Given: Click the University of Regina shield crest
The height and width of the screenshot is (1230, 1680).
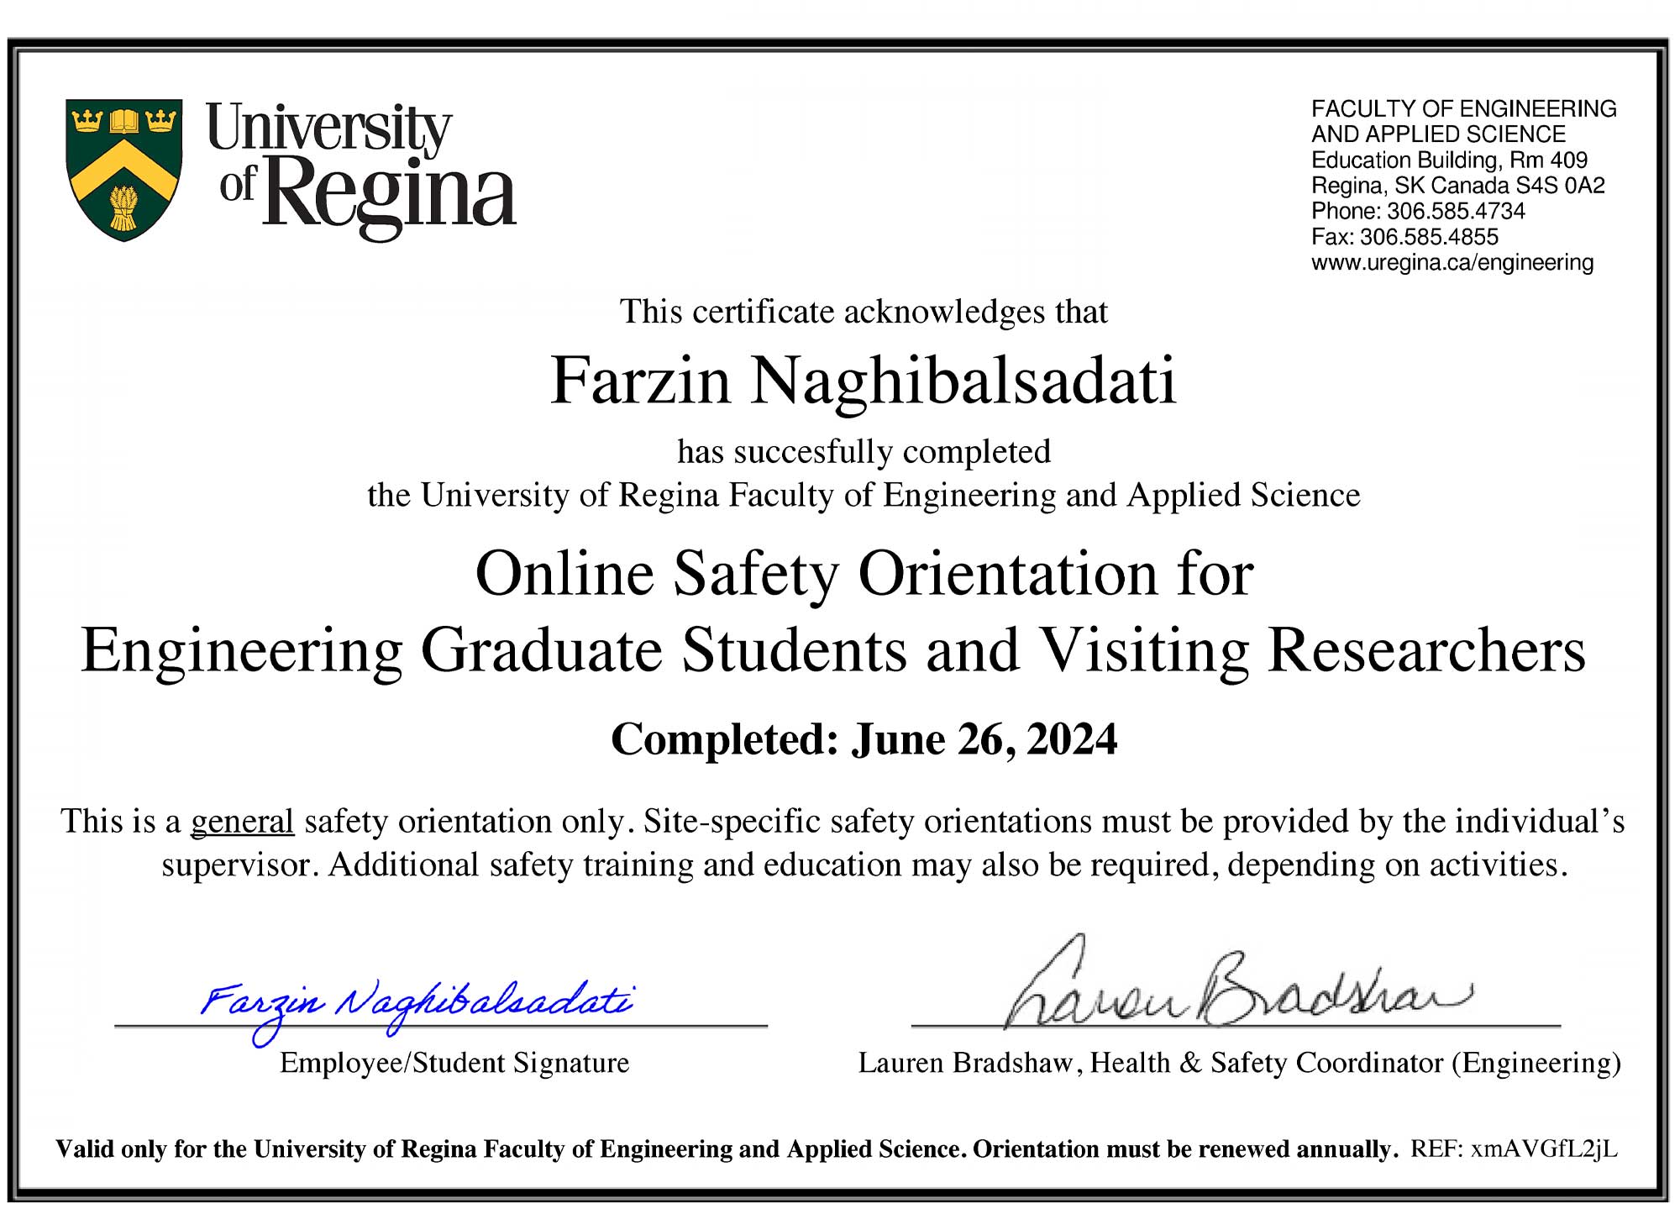Looking at the screenshot, I should click(123, 169).
